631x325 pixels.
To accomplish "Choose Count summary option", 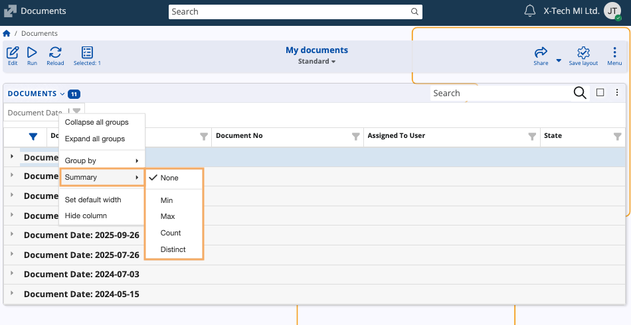I will 171,233.
